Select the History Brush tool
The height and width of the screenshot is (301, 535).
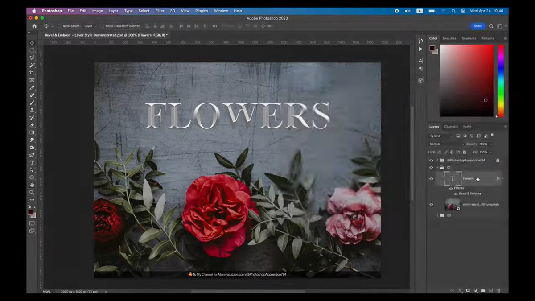click(x=32, y=118)
